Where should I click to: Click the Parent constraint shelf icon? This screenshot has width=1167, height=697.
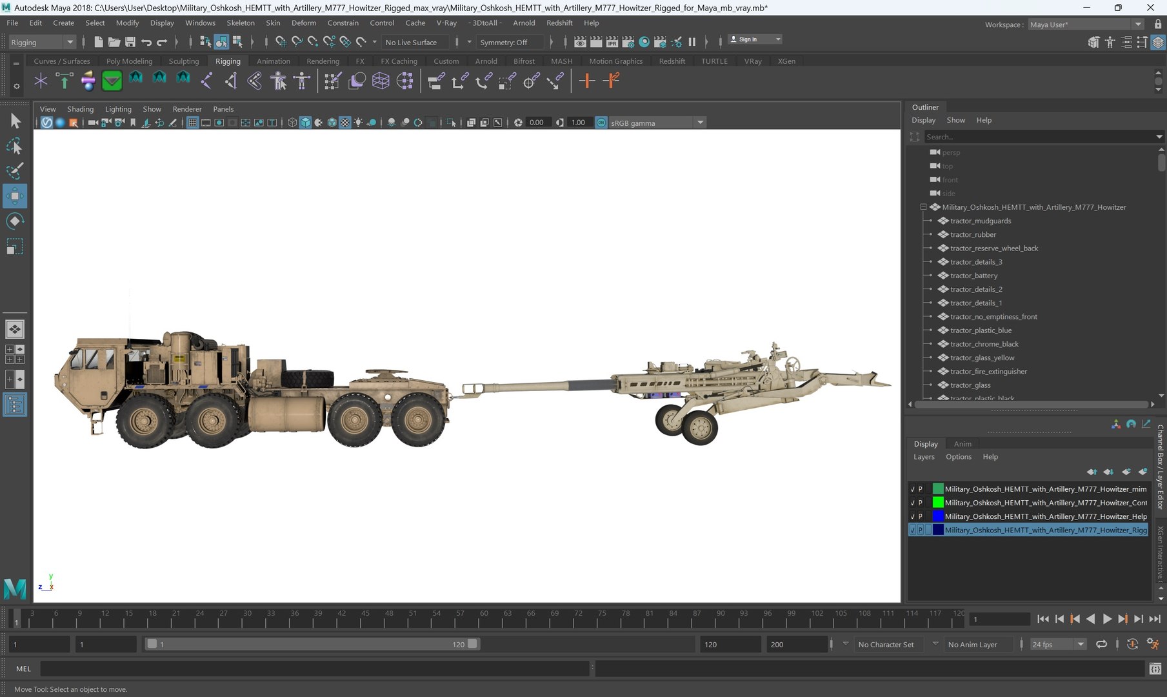click(436, 81)
